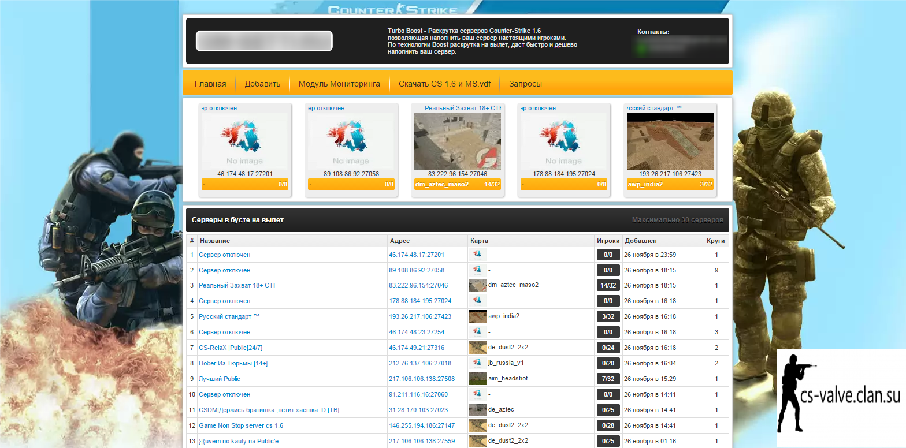906x448 pixels.
Task: Click jb_russia_v1 placeholder map icon
Action: point(477,363)
